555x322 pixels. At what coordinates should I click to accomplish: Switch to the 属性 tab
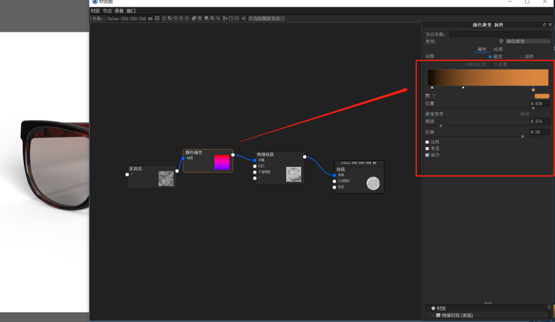tap(482, 49)
